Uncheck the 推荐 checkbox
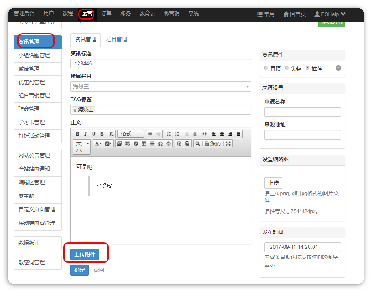372x292 pixels. coord(307,68)
